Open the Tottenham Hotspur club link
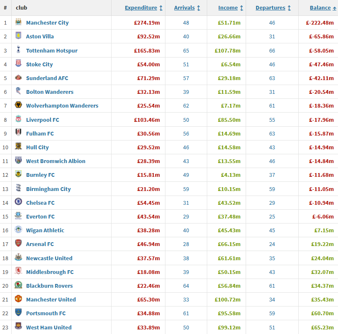The image size is (338, 334). pyautogui.click(x=52, y=50)
